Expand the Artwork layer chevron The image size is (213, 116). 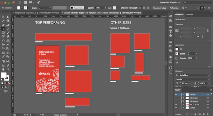(x=183, y=94)
